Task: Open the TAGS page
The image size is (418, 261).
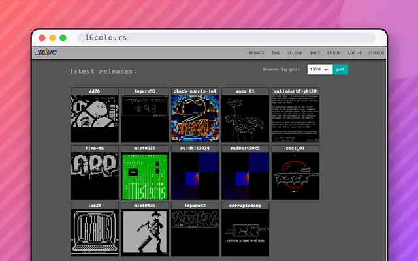Action: [315, 53]
